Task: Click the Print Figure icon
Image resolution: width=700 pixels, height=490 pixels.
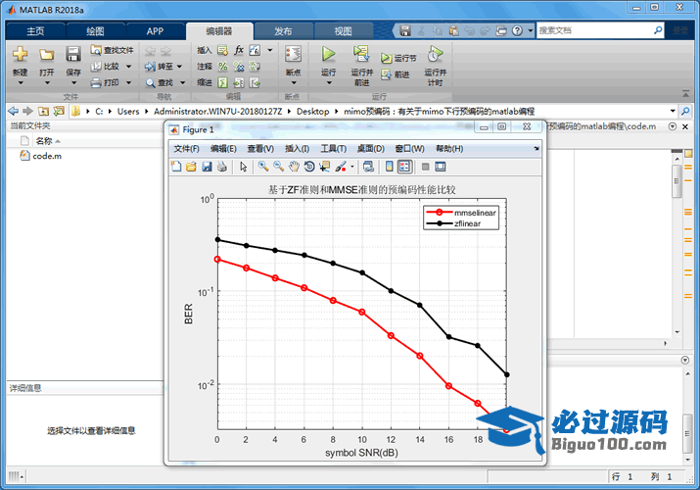Action: coord(222,167)
